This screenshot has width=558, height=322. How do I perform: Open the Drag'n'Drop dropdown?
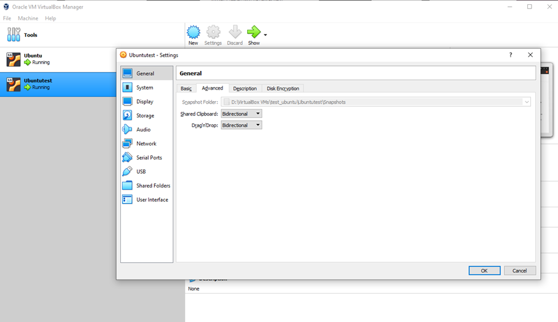click(241, 125)
